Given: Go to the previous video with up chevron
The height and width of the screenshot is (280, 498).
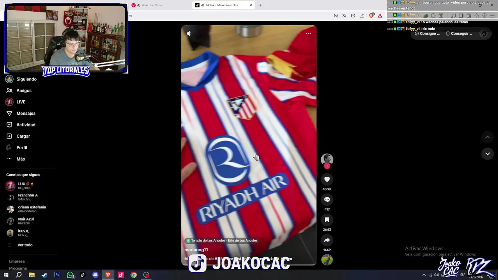Looking at the screenshot, I should pyautogui.click(x=487, y=137).
